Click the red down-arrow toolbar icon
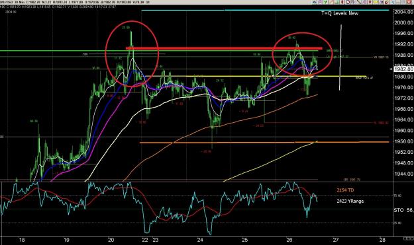The width and height of the screenshot is (414, 245). pyautogui.click(x=370, y=2)
